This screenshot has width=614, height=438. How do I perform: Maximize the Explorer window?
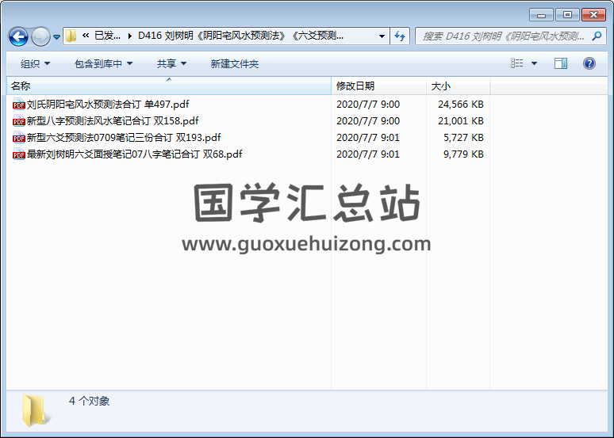tap(567, 15)
